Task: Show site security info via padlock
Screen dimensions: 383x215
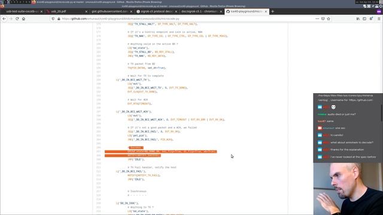Action: point(59,19)
